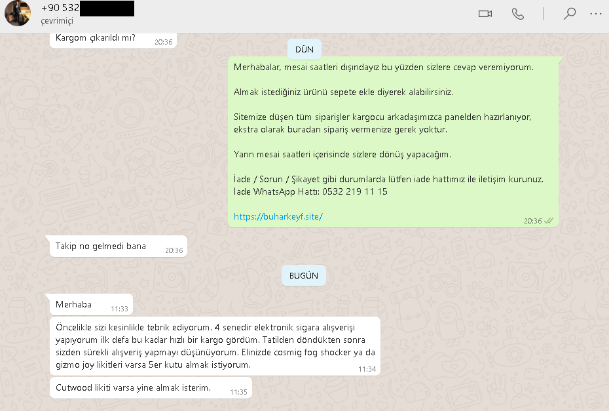This screenshot has height=411, width=609.
Task: Start a video call with the contact
Action: click(485, 14)
